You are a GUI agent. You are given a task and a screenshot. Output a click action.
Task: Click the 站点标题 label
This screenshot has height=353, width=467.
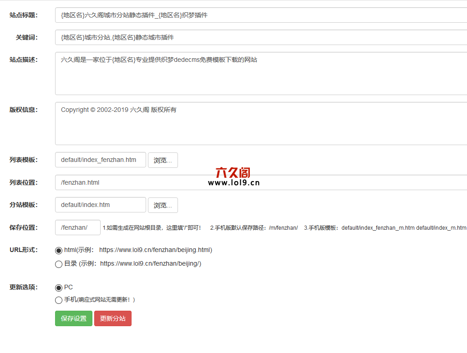click(24, 15)
